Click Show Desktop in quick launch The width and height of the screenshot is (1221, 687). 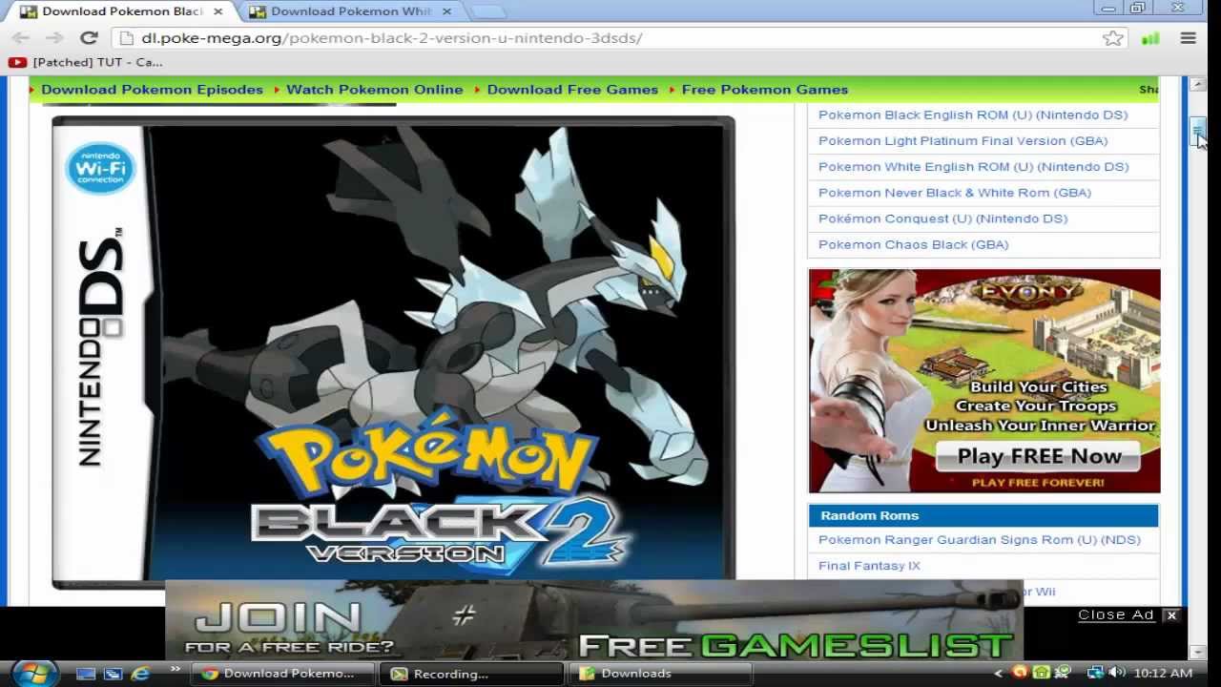pyautogui.click(x=86, y=674)
